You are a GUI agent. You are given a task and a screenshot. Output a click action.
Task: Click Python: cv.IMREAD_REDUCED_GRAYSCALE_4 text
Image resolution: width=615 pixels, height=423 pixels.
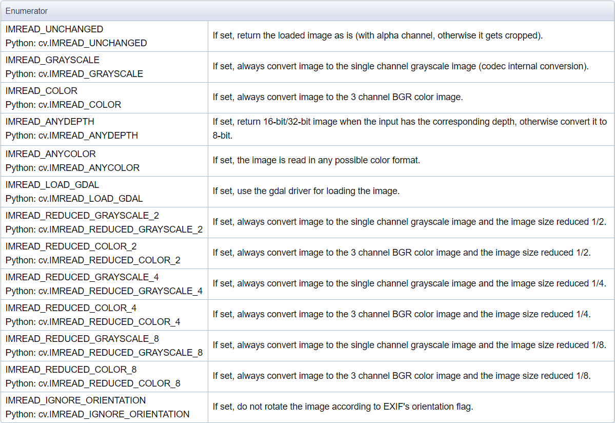pos(104,291)
